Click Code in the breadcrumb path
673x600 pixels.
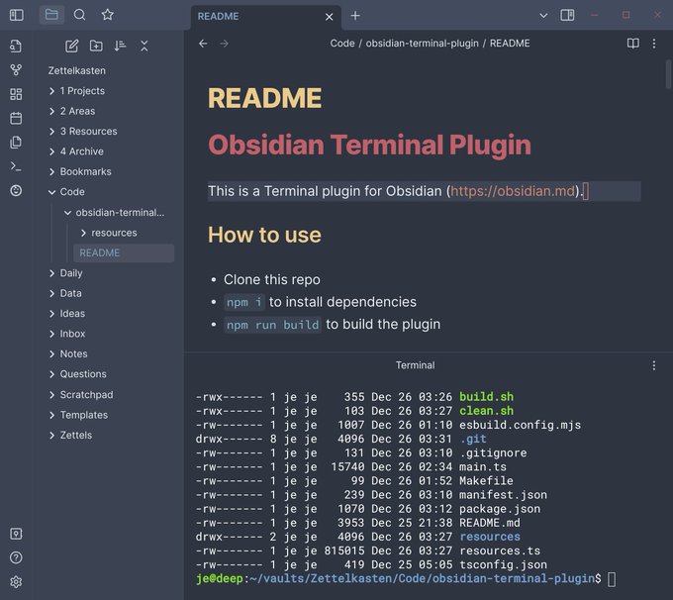342,44
